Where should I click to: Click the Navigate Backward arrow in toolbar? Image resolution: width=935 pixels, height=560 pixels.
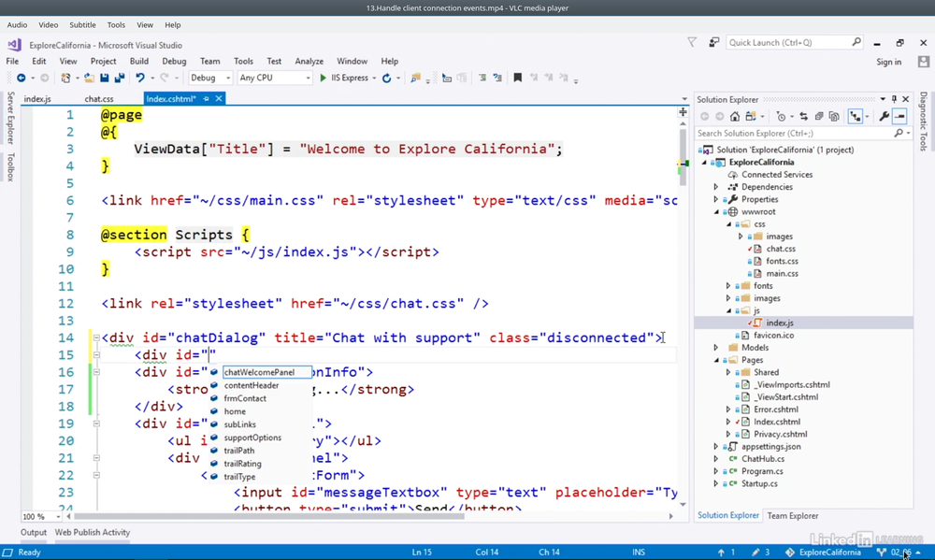pos(21,79)
